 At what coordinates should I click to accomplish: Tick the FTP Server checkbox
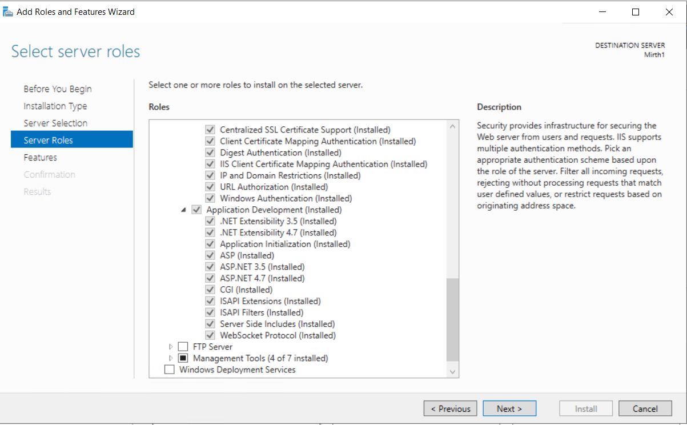183,347
